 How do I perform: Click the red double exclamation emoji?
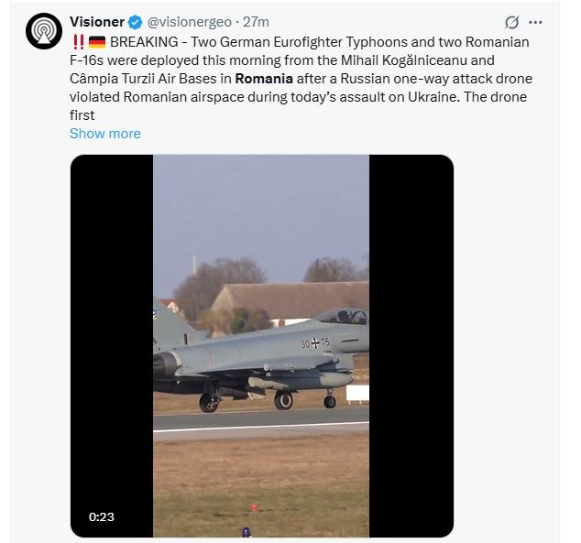tap(77, 42)
